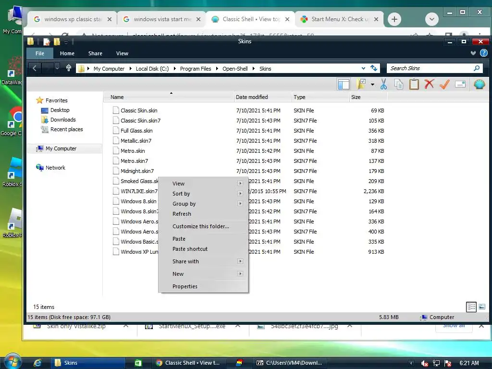Viewport: 492px width, 369px height.
Task: Choose Refresh from the context menu
Action: (x=203, y=214)
